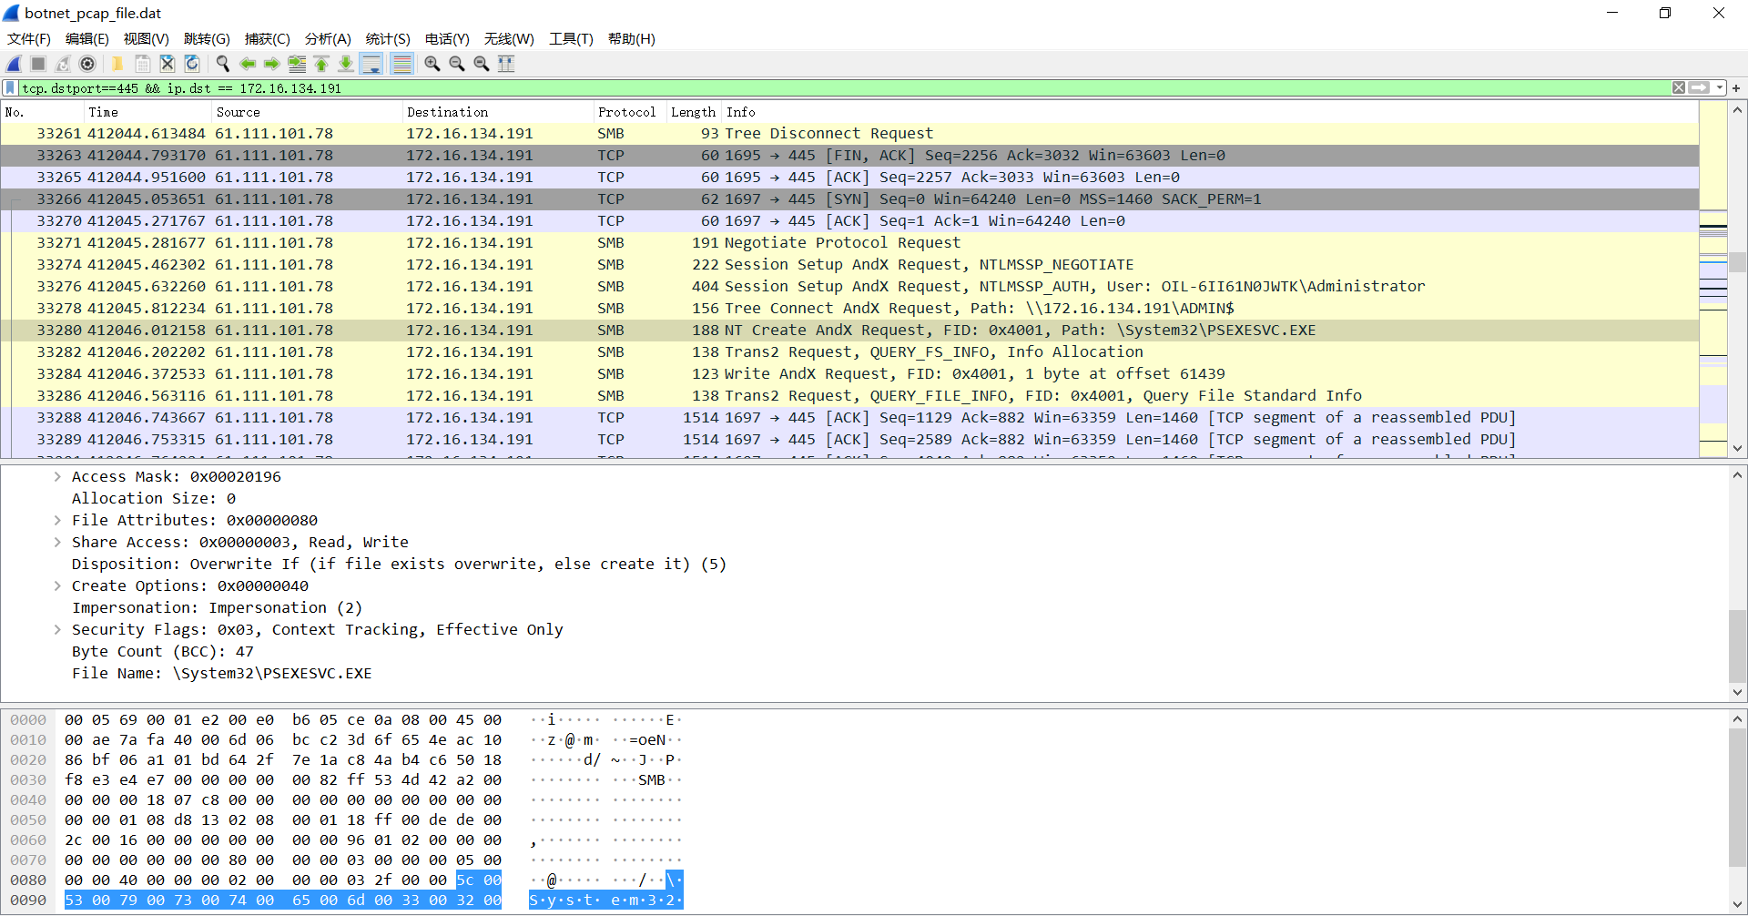Open the 统计(S) menu
Screen dimensions: 1748x916
tap(388, 39)
